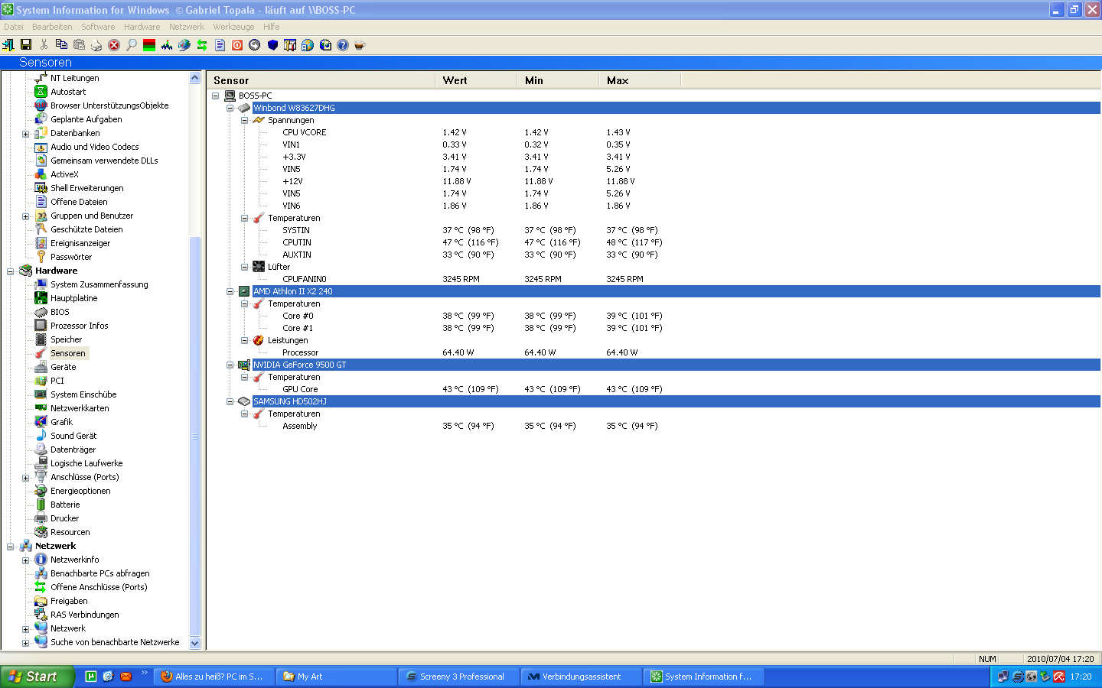This screenshot has height=688, width=1102.
Task: Select Energieoptionen tree item
Action: click(80, 491)
